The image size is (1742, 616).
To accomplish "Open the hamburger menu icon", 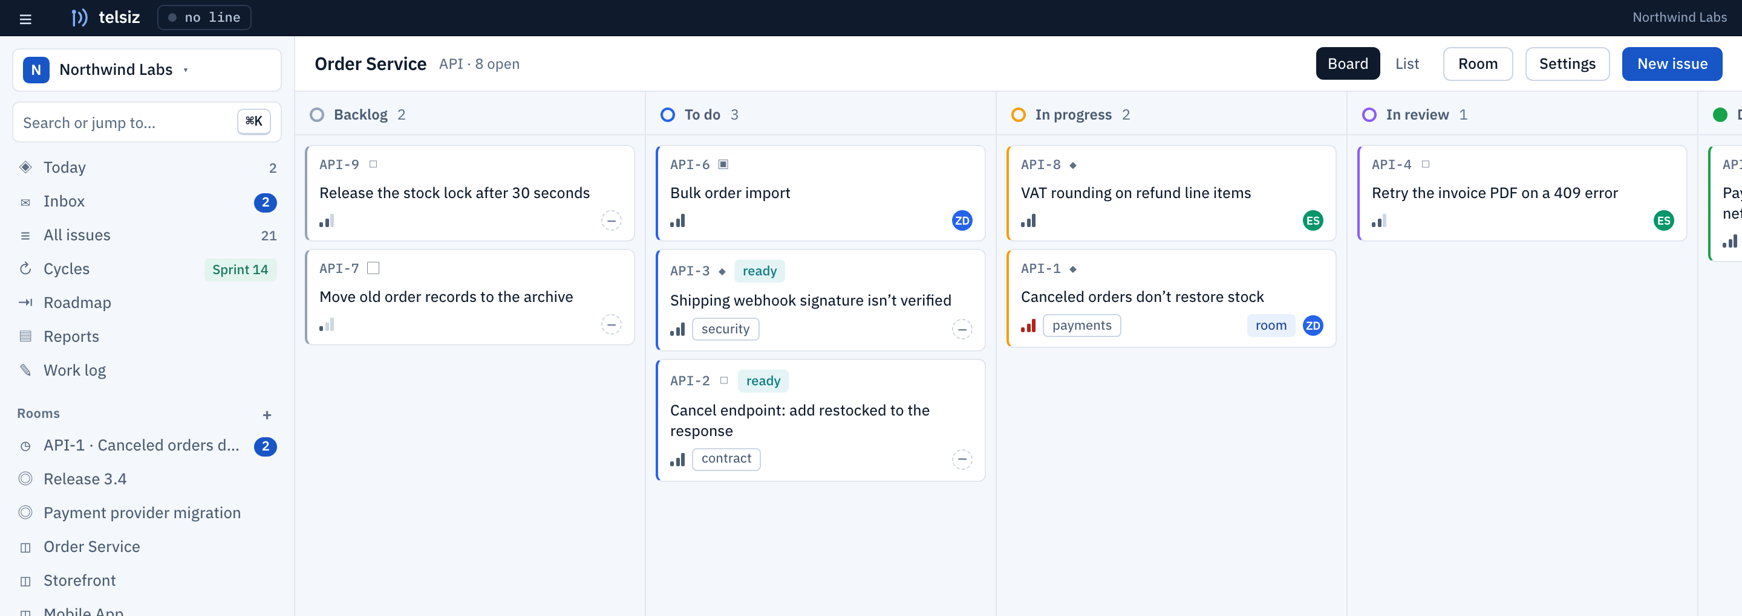I will tap(25, 18).
